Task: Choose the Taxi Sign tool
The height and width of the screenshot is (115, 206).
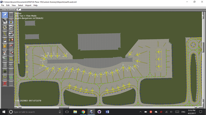Action: coord(11,40)
